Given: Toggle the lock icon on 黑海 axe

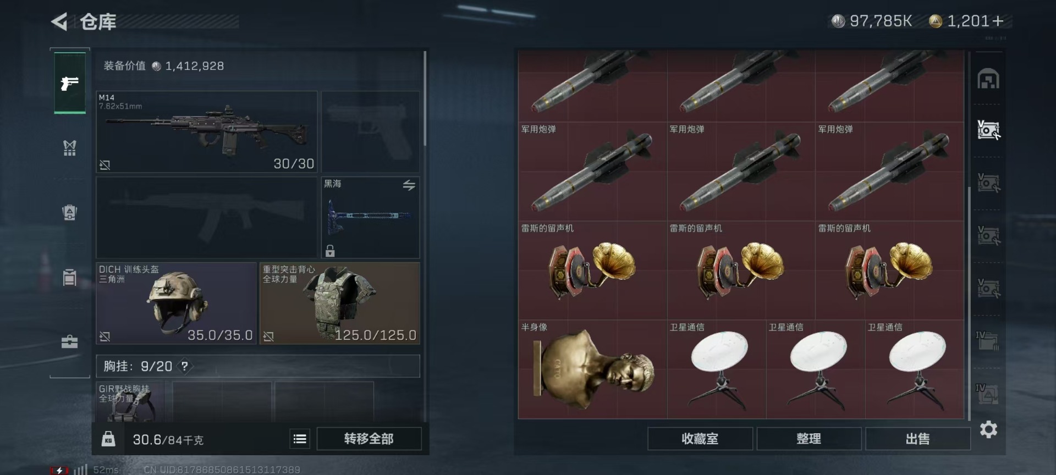Looking at the screenshot, I should (330, 251).
